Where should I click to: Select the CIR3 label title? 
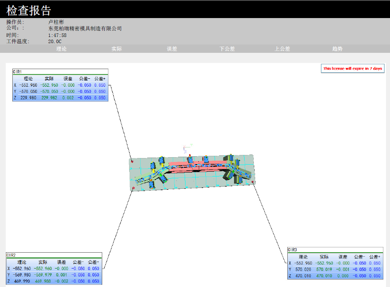[293, 250]
